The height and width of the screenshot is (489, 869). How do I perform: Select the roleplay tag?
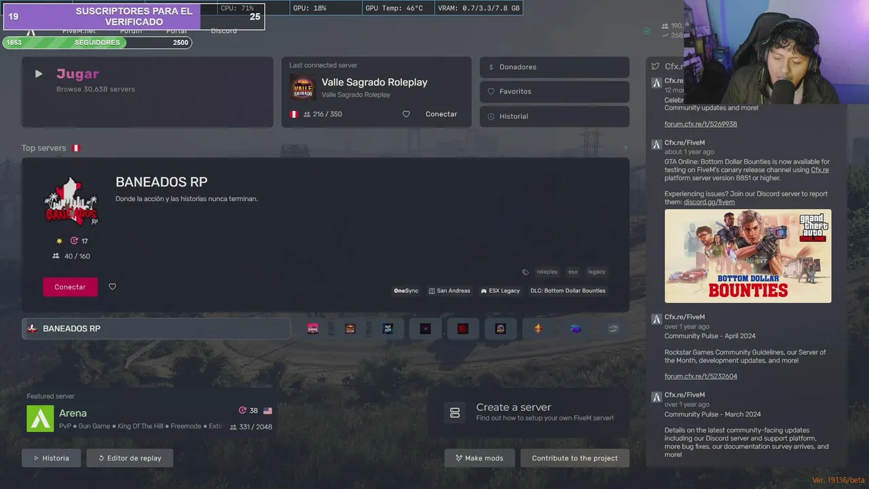[547, 272]
